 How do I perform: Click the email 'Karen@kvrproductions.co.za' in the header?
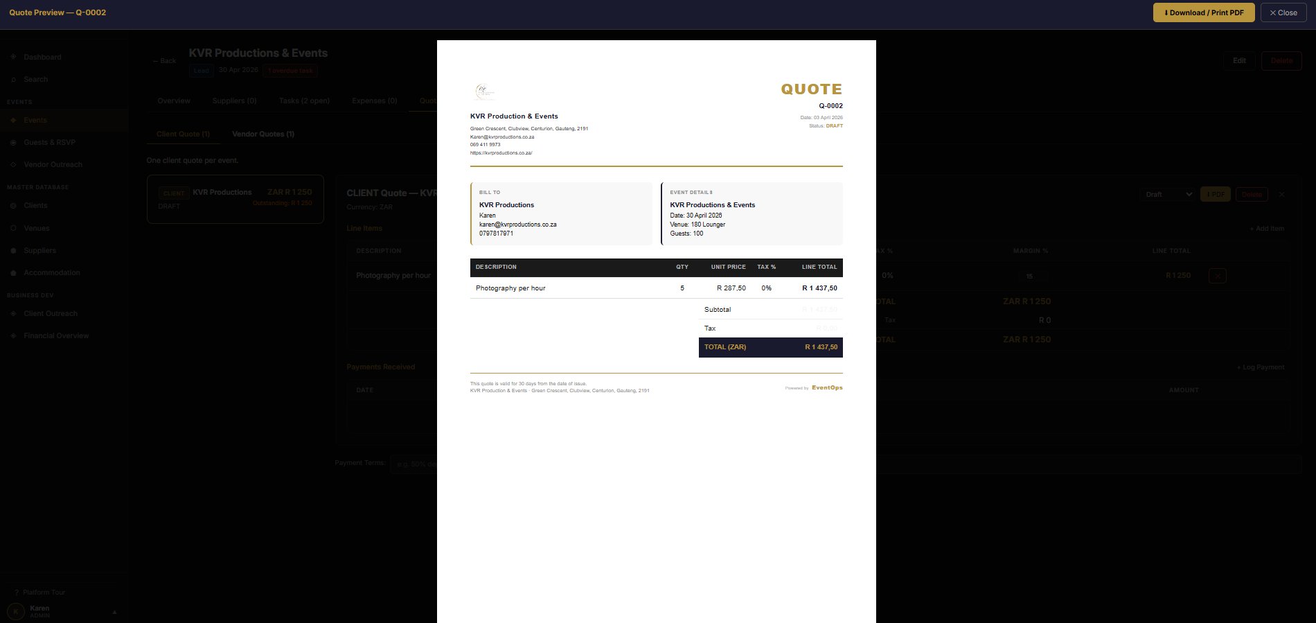click(x=502, y=137)
